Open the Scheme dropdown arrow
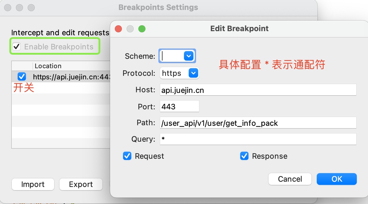 [x=188, y=56]
